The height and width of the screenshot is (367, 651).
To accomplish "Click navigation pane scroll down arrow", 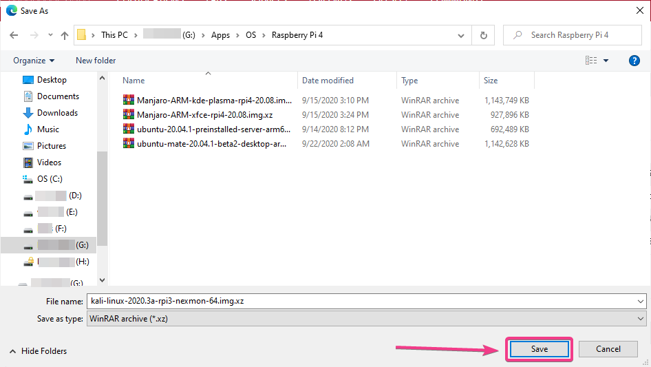I will pos(102,280).
